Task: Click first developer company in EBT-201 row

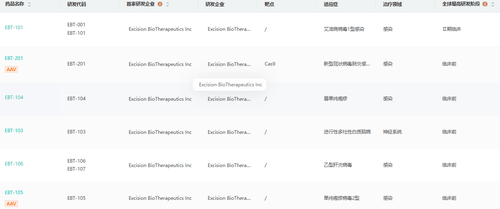Action: pos(160,64)
